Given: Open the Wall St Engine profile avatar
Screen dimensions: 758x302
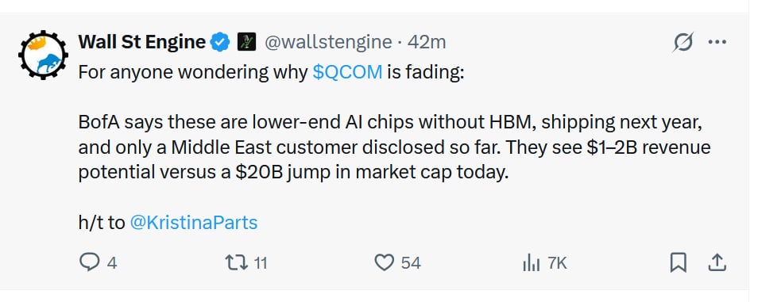Looking at the screenshot, I should [x=43, y=55].
